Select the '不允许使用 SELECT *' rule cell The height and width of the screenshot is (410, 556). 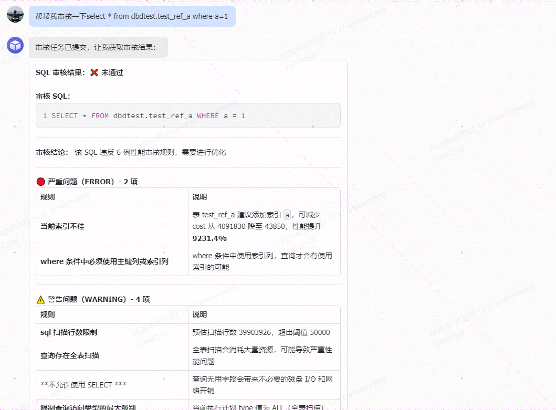coord(112,385)
